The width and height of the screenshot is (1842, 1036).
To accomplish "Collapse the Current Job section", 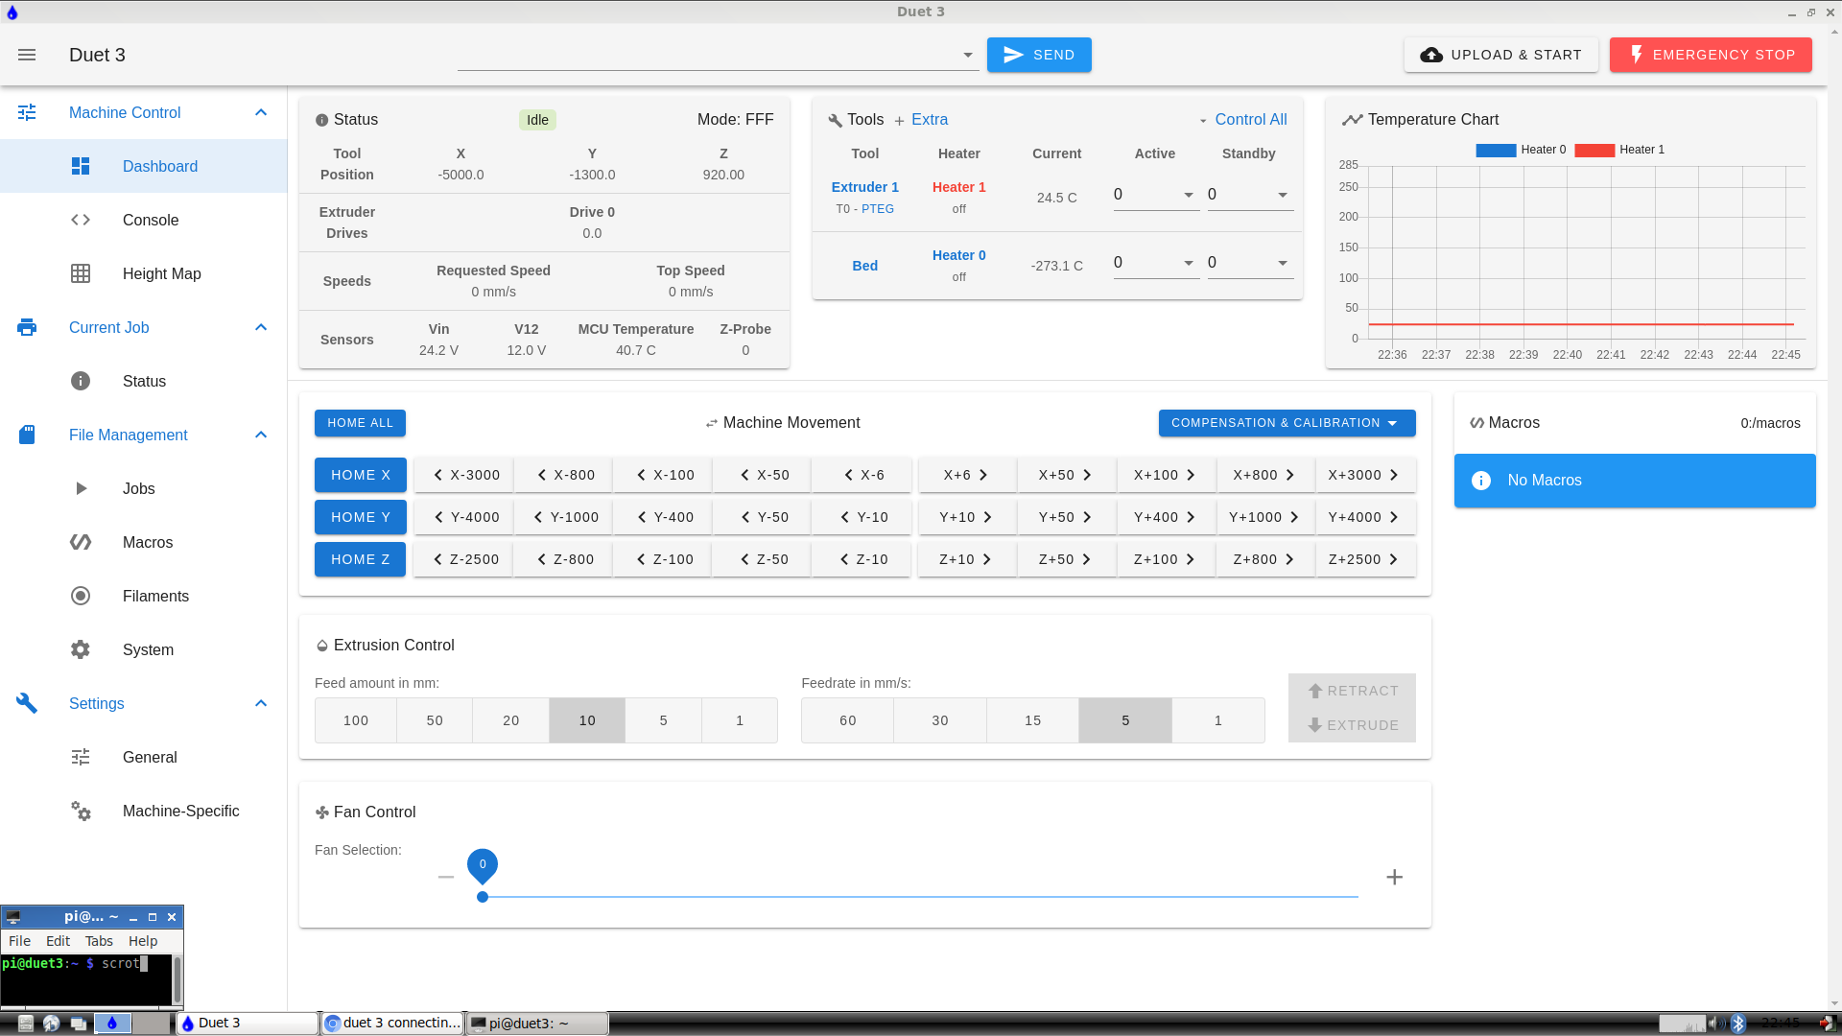I will pyautogui.click(x=261, y=327).
